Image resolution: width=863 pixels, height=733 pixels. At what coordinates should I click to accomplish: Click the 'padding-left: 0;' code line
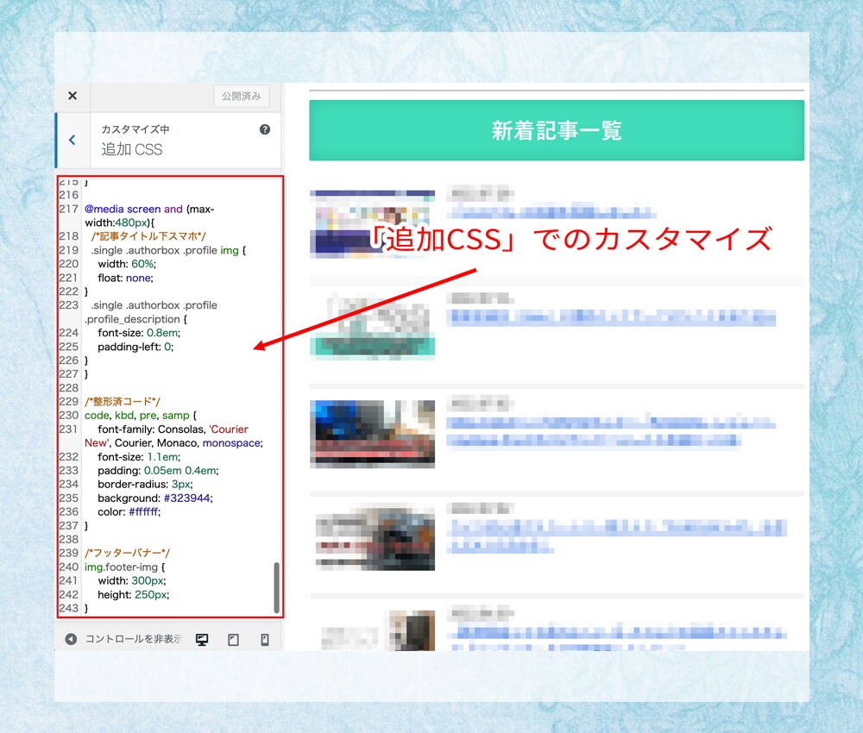click(x=136, y=347)
